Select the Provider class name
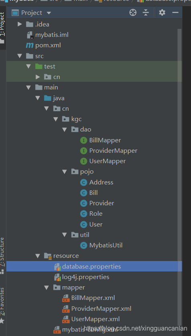Image resolution: width=191 pixels, height=336 pixels. 102,203
